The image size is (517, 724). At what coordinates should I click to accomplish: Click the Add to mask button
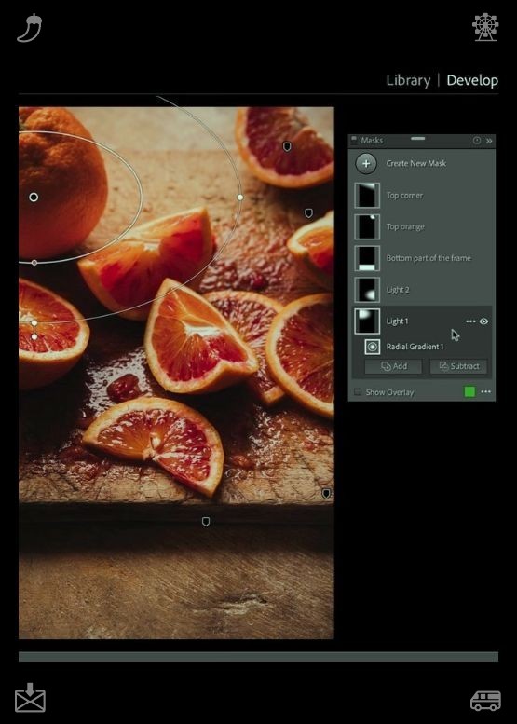tap(393, 366)
